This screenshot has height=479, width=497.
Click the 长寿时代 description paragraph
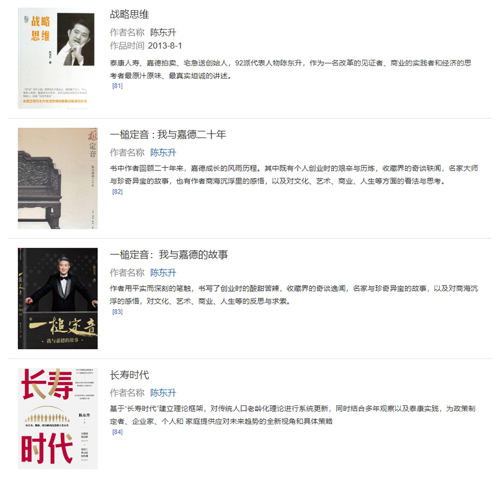292,415
